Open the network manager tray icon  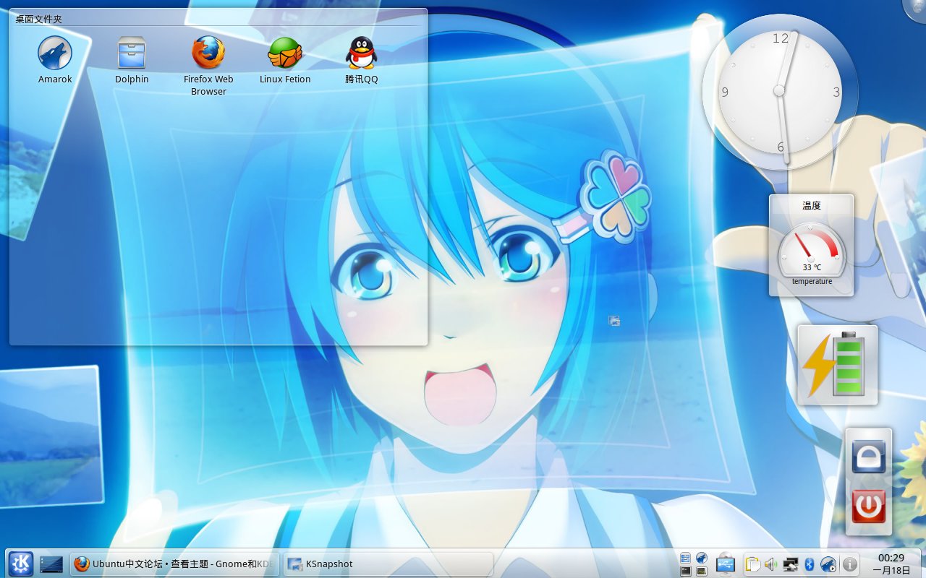click(791, 564)
